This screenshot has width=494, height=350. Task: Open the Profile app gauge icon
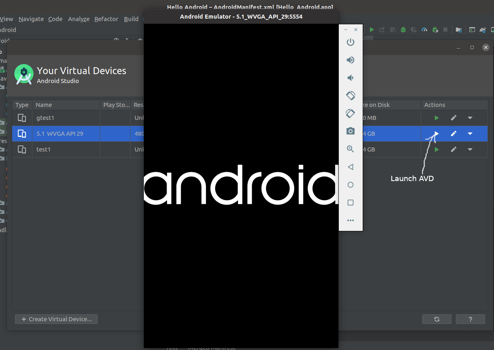pos(424,30)
